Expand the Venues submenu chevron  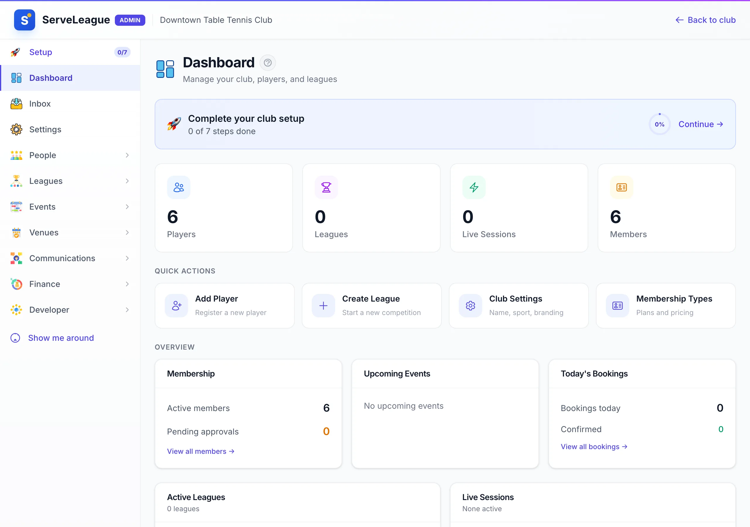[127, 233]
